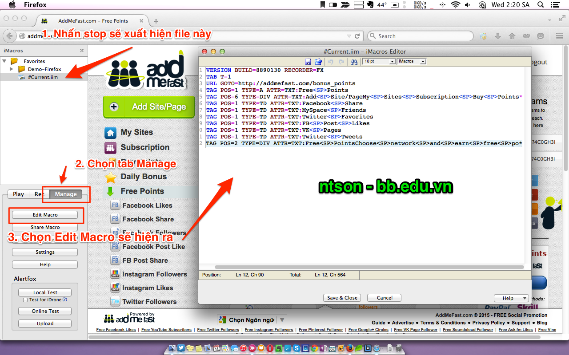Open Twitter Followers menu item
This screenshot has width=569, height=355.
tap(149, 302)
